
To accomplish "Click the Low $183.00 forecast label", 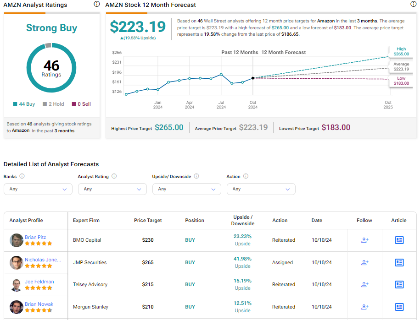I will coord(401,81).
